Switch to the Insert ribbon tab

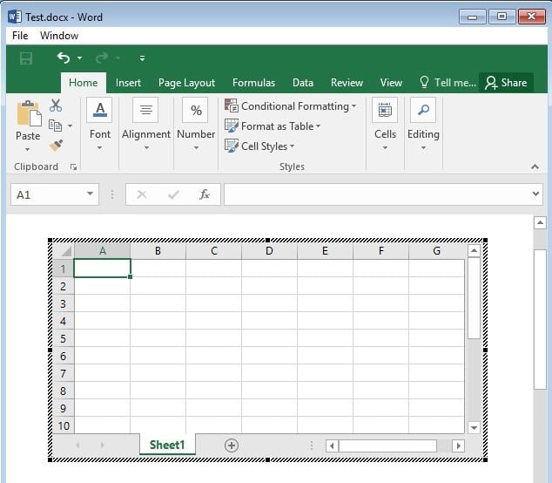(x=128, y=83)
